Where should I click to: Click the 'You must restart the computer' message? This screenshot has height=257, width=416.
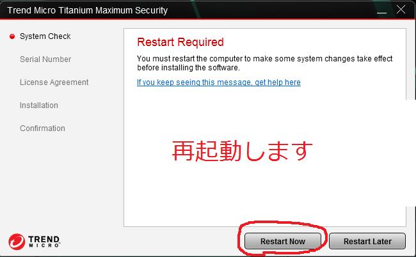click(264, 59)
